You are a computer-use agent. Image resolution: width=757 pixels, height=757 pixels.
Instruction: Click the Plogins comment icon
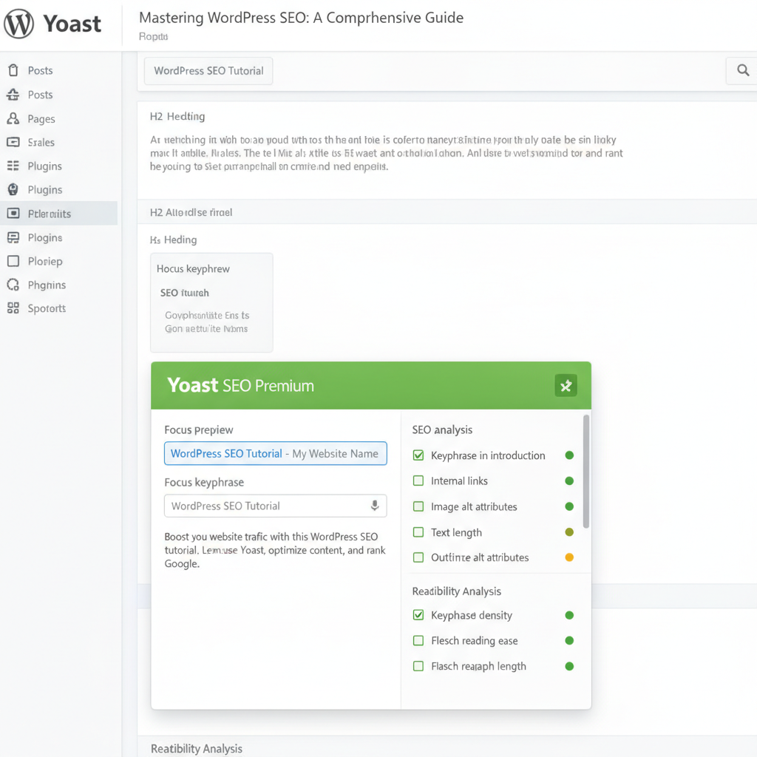coord(13,237)
